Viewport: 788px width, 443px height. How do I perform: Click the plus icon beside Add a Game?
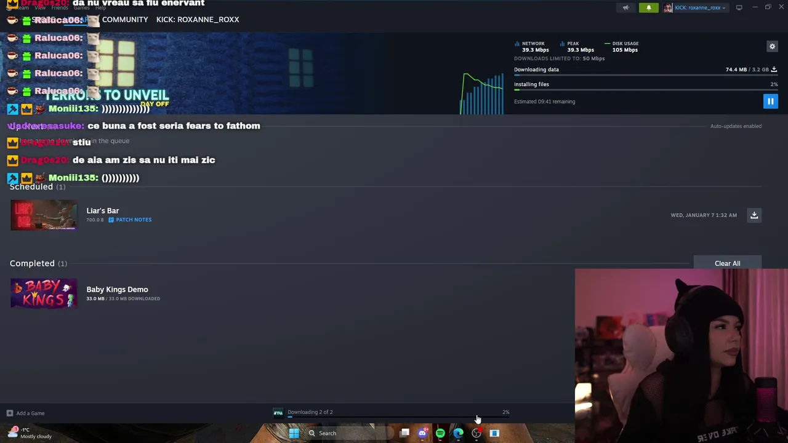pyautogui.click(x=9, y=413)
